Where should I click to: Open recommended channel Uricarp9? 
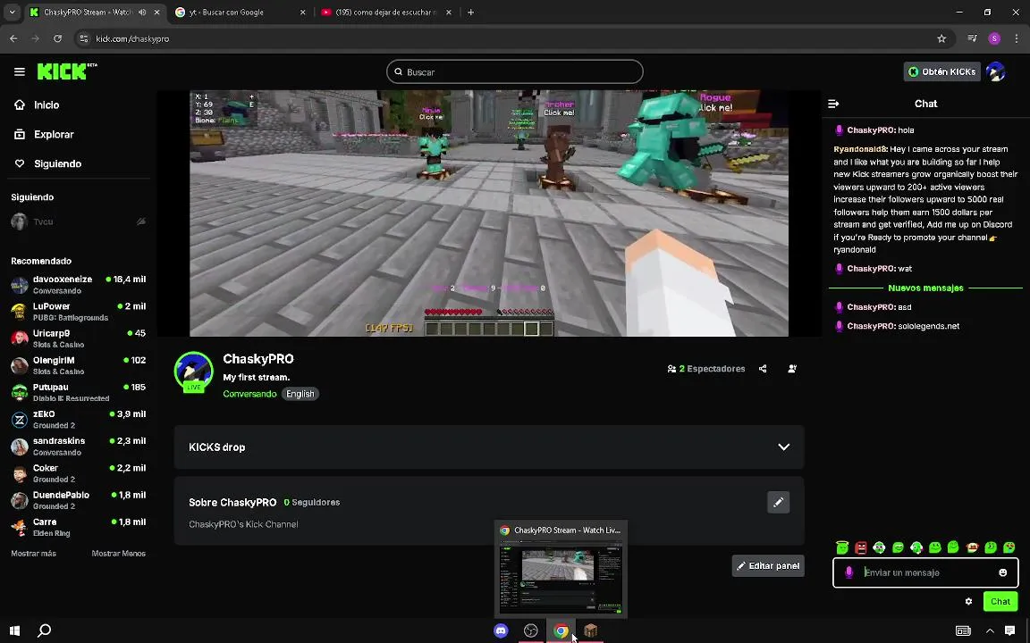(78, 338)
